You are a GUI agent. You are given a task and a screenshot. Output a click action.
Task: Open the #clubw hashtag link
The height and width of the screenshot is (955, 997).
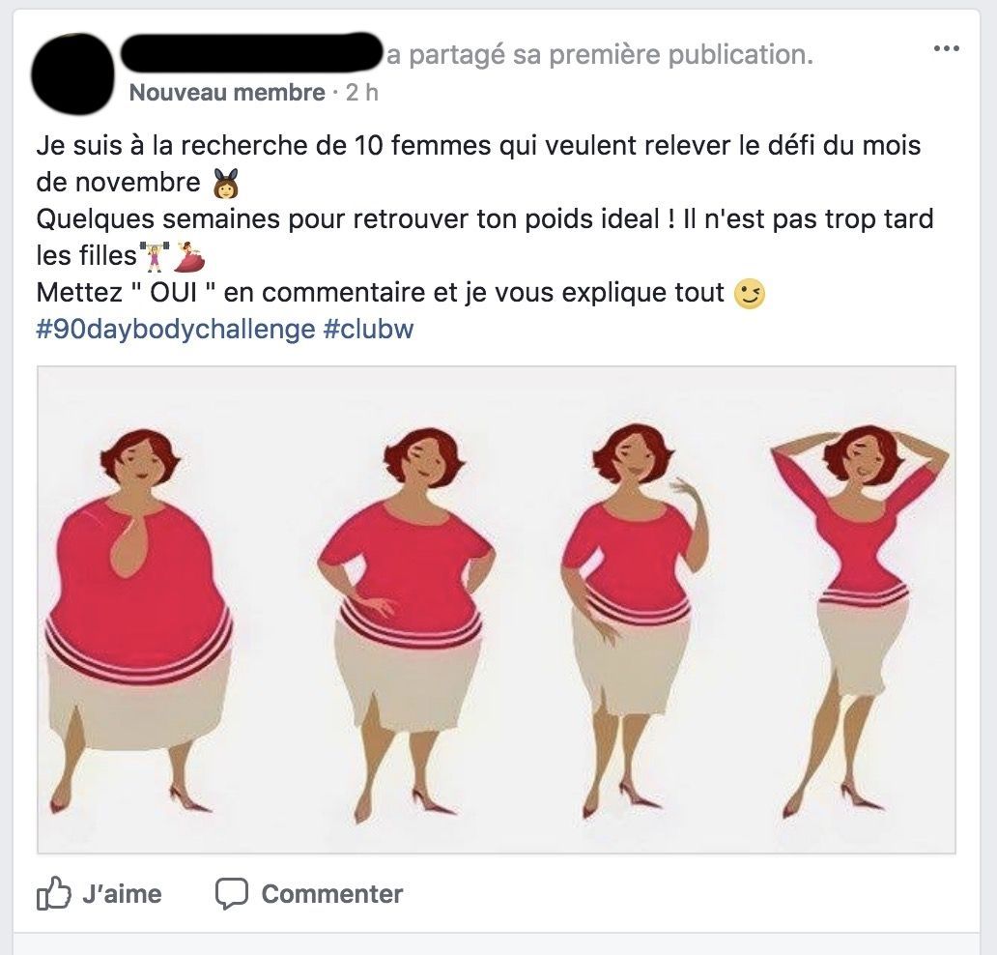pos(369,329)
